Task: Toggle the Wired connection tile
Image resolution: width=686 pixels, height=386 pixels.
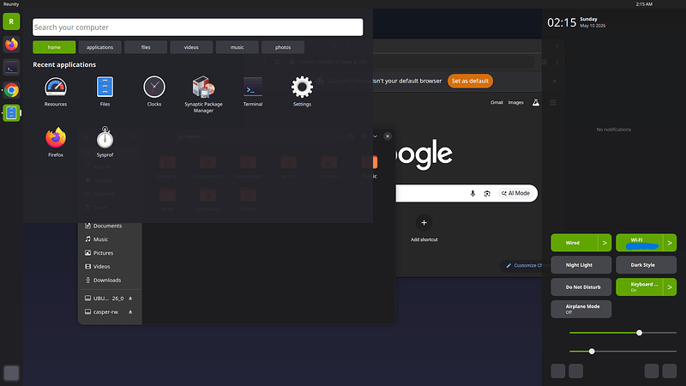Action: pyautogui.click(x=574, y=243)
